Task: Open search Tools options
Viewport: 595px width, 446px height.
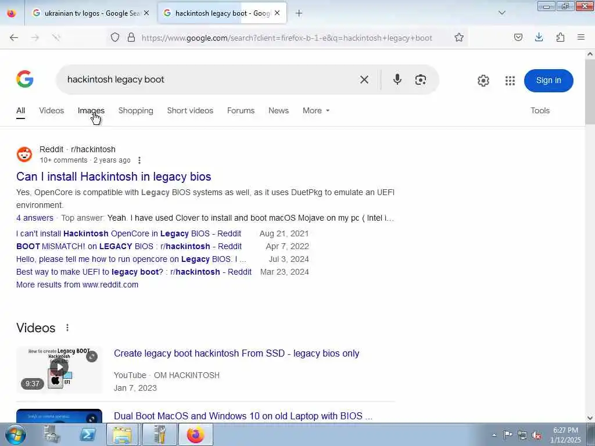Action: [x=540, y=111]
